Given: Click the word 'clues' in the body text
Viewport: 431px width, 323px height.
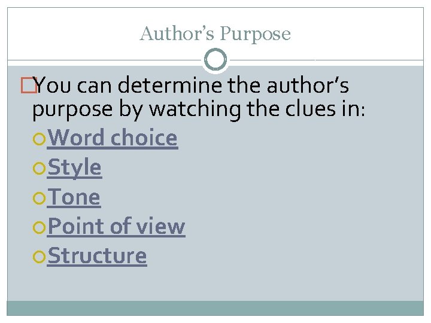Looking at the screenshot, I should coord(311,109).
